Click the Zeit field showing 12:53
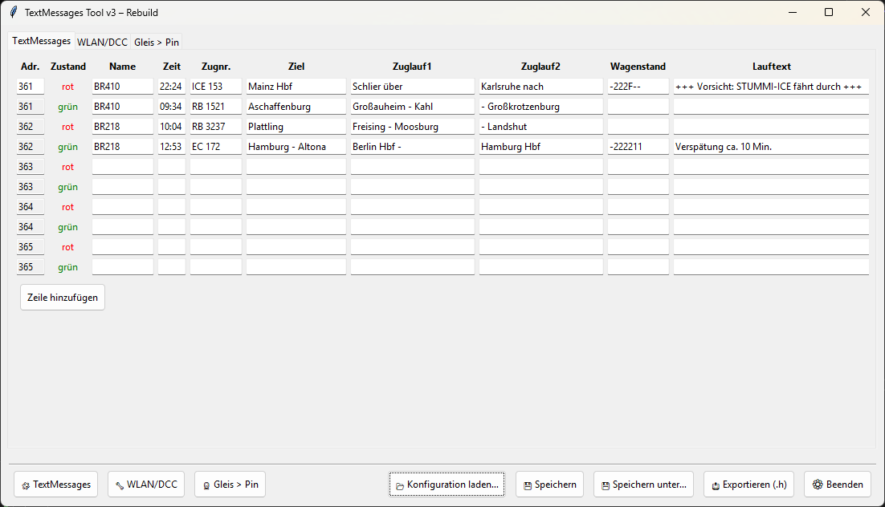This screenshot has height=507, width=885. 171,147
